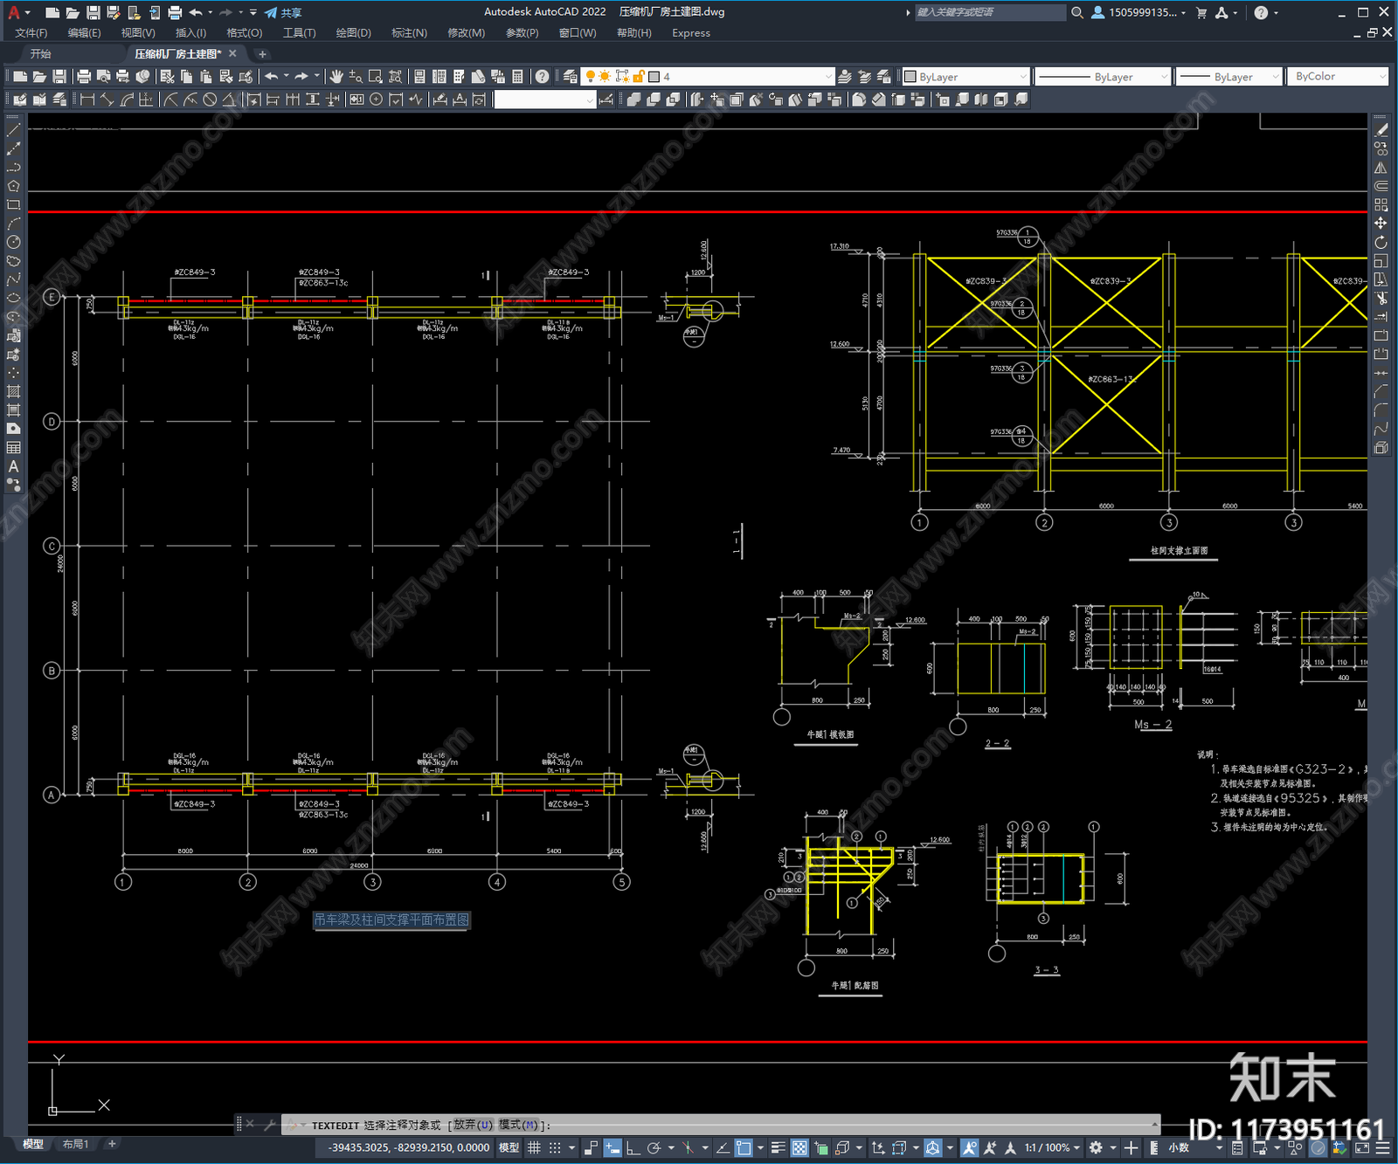Toggle object snap in status bar

744,1147
